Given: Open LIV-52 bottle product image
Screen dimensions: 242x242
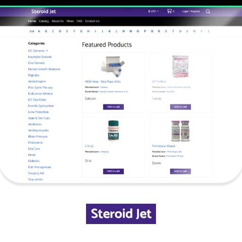Looking at the screenshot, I should click(x=113, y=131).
